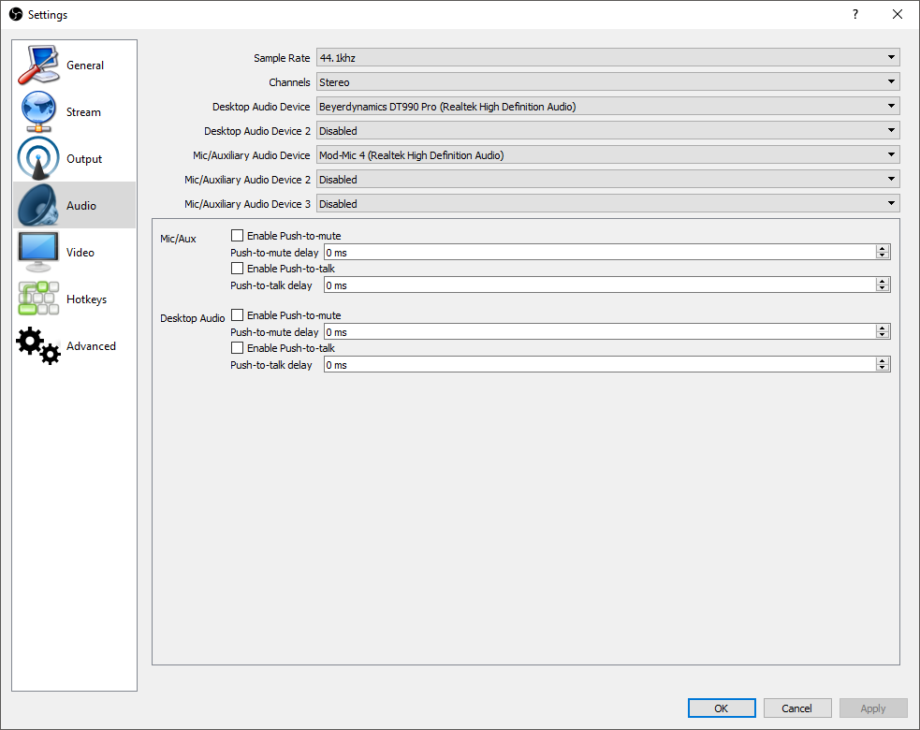Increase Desktop Audio Push-to-mute delay up arrow
The image size is (920, 730).
tap(883, 328)
